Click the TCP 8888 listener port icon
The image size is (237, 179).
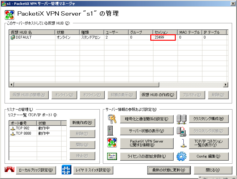click(13, 133)
